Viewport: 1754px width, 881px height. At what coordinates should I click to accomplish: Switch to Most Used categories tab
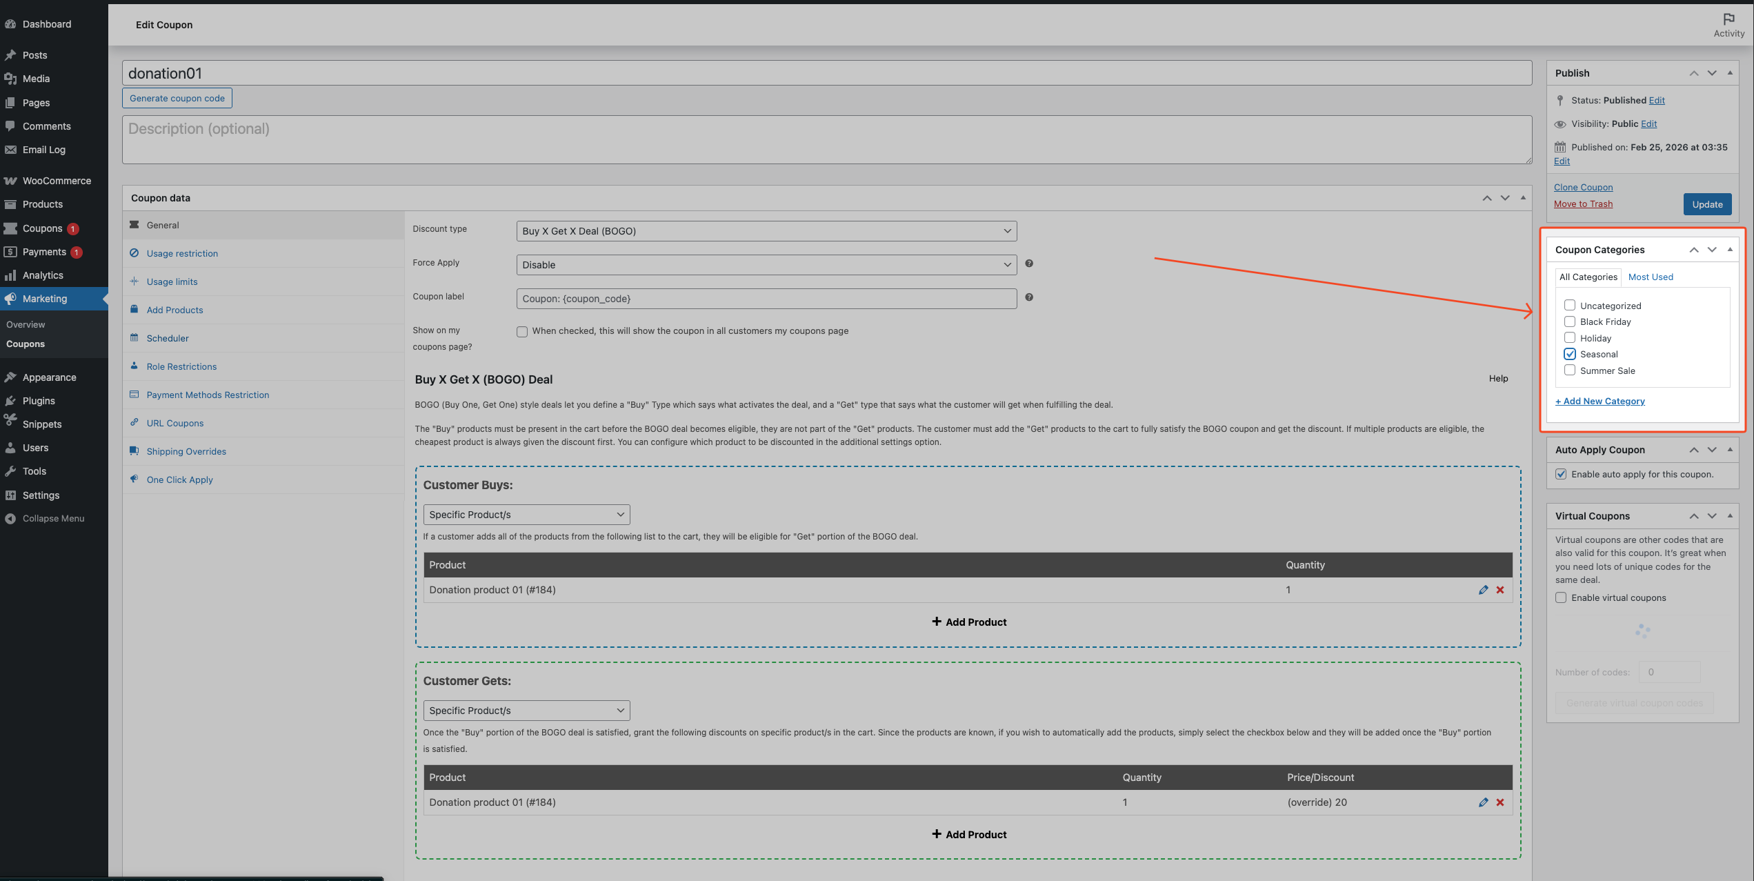[1650, 277]
